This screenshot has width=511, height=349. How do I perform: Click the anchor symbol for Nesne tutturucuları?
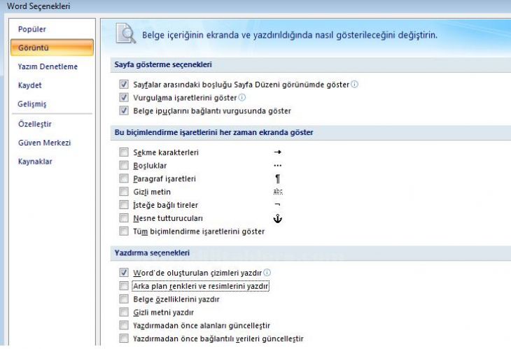278,218
